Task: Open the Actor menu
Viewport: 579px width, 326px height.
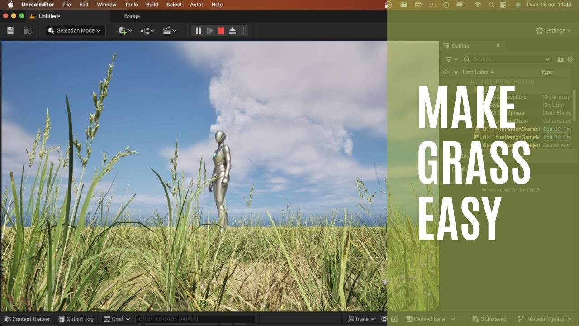Action: [197, 5]
